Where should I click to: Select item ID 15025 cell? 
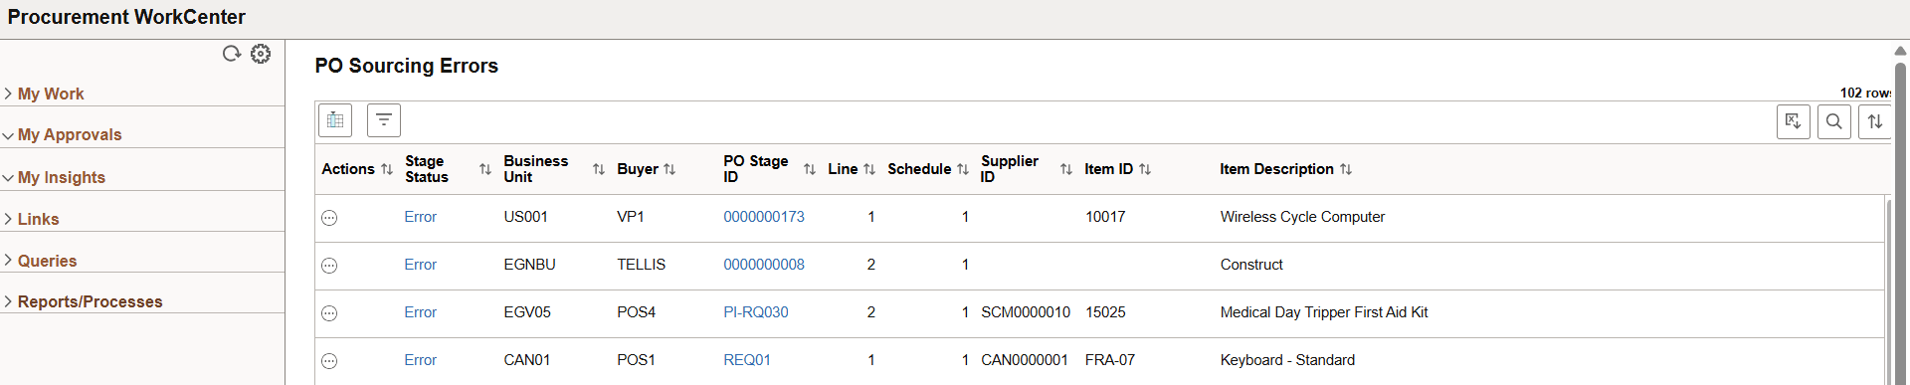click(1105, 312)
